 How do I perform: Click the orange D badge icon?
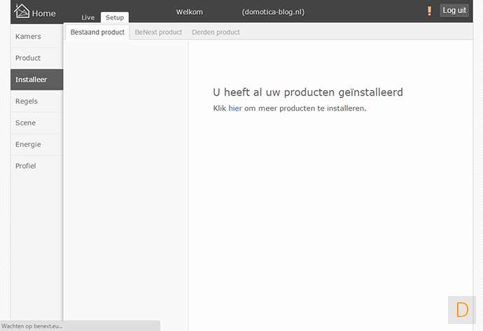pos(462,309)
